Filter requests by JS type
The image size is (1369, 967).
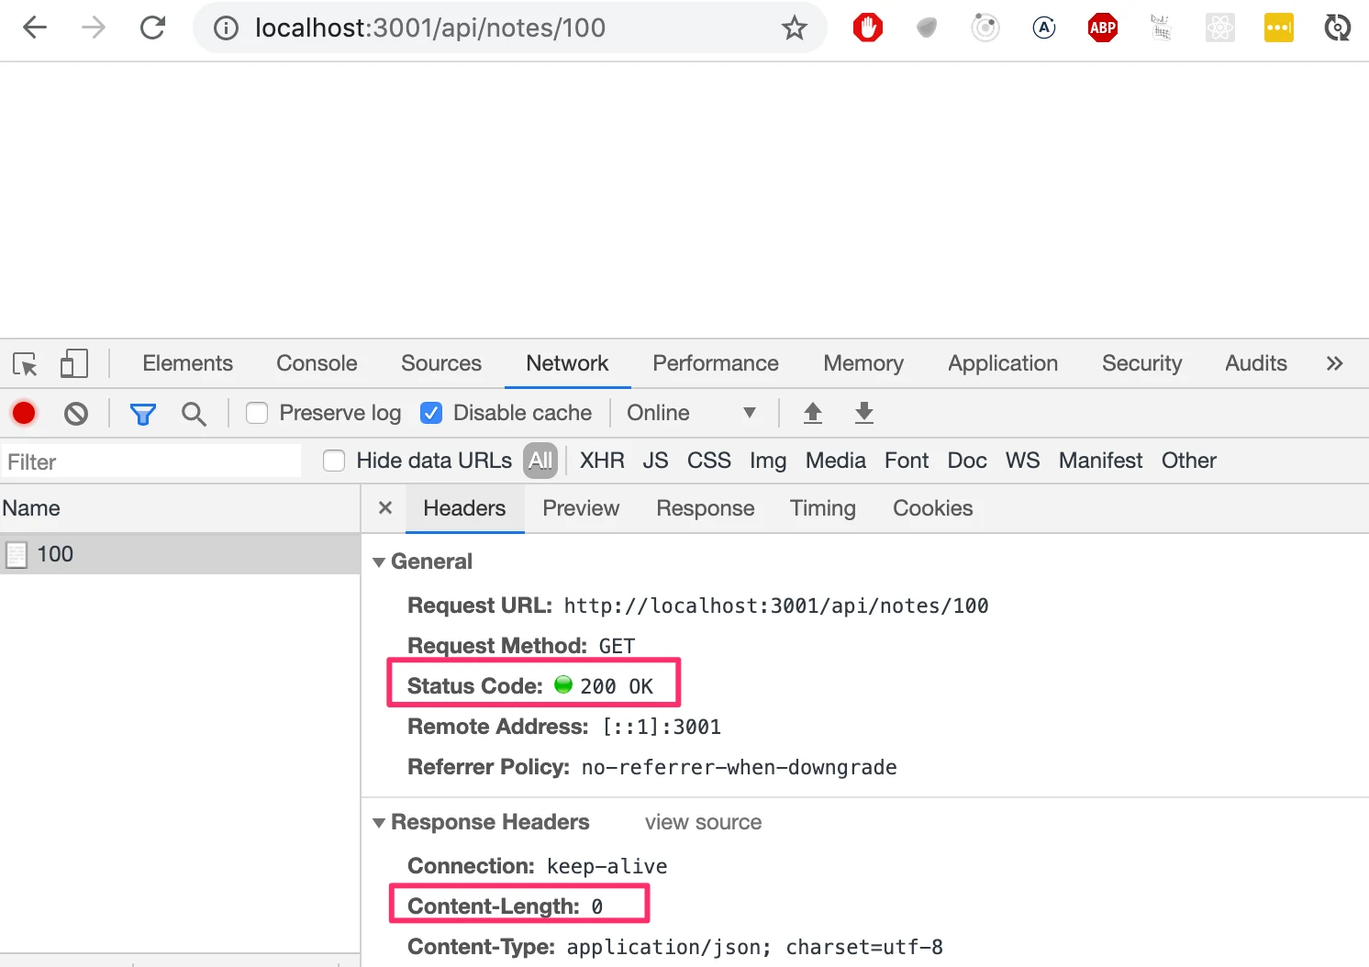click(x=655, y=461)
